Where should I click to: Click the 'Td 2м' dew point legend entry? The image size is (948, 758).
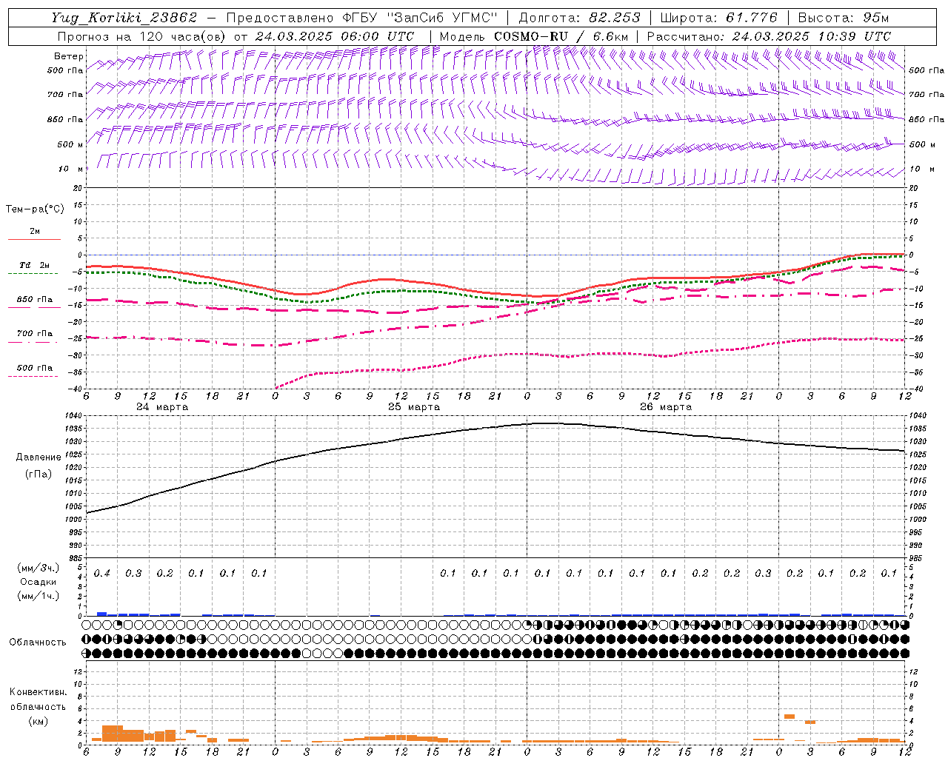[x=34, y=265]
